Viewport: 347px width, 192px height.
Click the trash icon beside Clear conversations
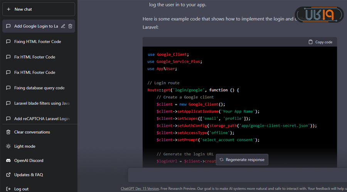8,132
